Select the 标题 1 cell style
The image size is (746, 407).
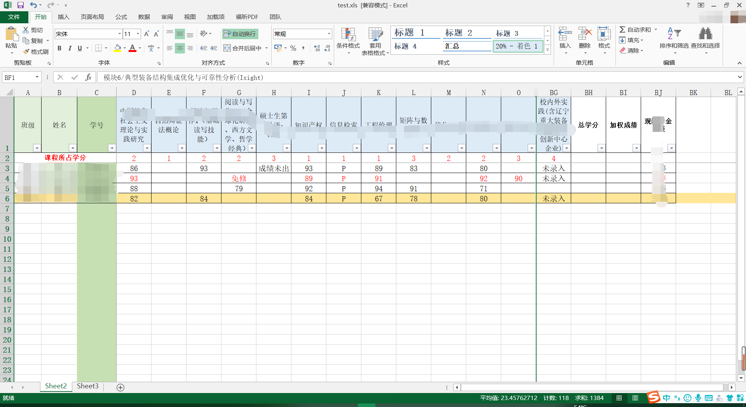coord(416,33)
